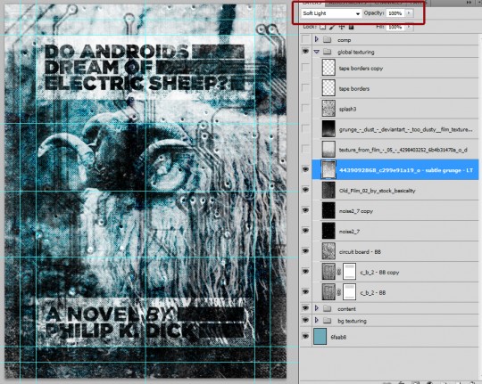This screenshot has width=482, height=384.
Task: Collapse the panel with double-arrow icon
Action: 469,2
